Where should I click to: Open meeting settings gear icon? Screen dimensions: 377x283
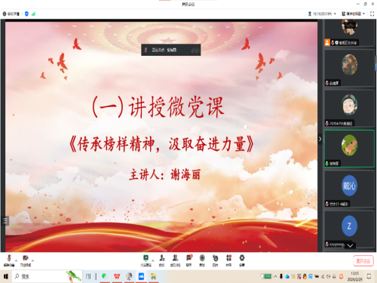[242, 260]
